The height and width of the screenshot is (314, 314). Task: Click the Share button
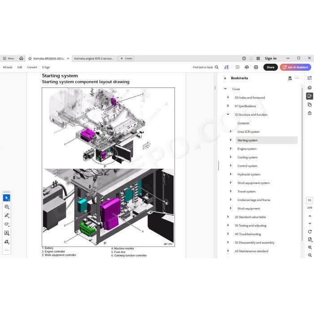coord(270,67)
